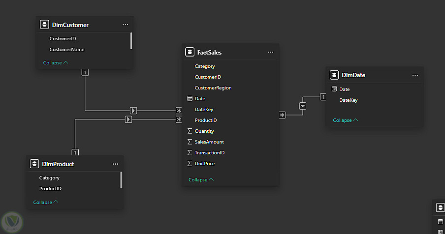Click the one cardinality marker at DimDate
This screenshot has width=445, height=234.
tap(323, 97)
